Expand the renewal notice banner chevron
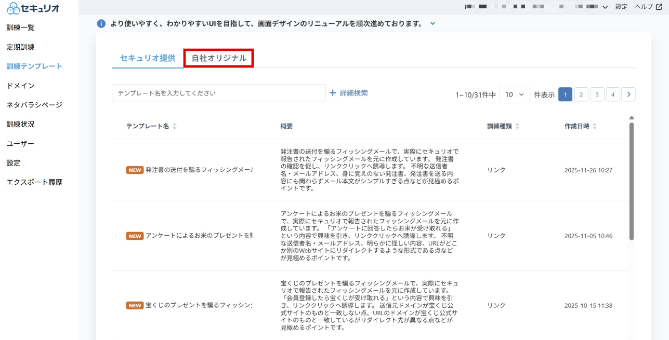 tap(432, 23)
